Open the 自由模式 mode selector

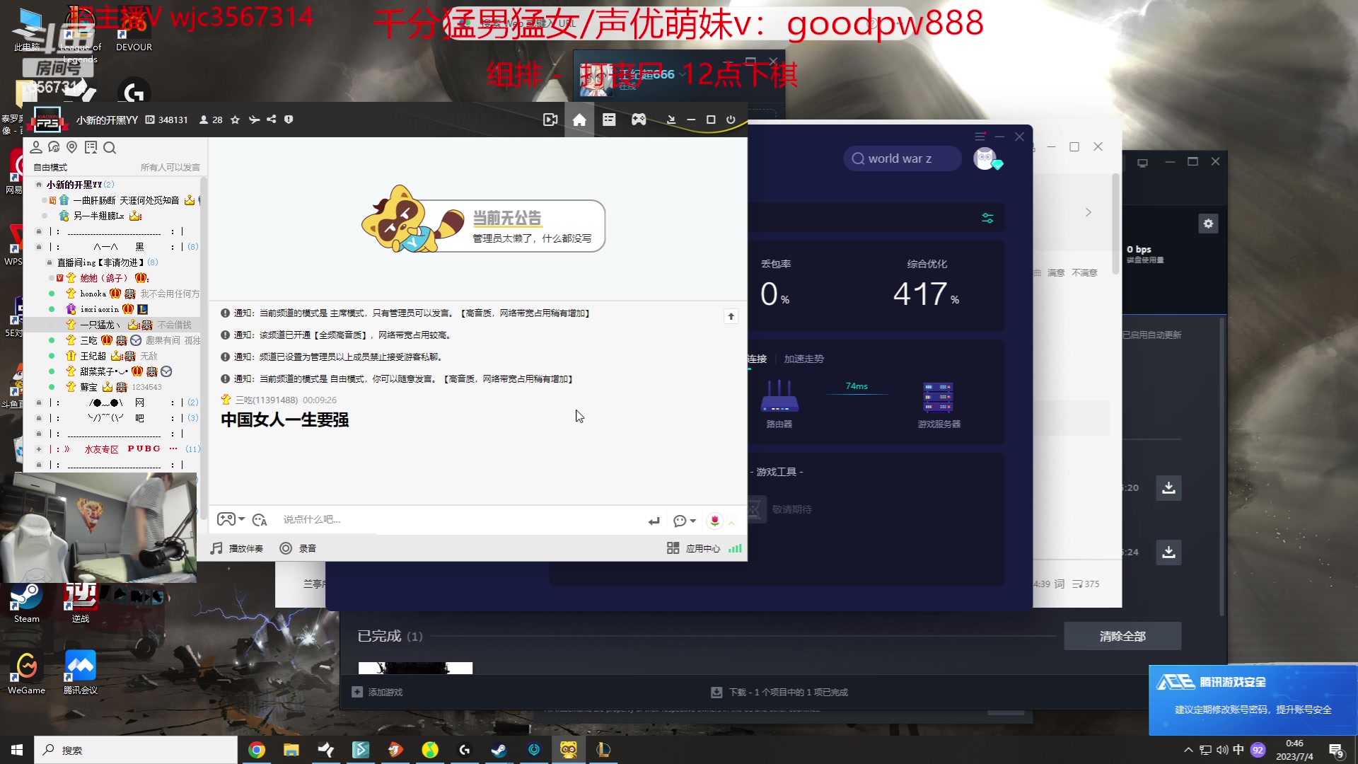coord(50,168)
